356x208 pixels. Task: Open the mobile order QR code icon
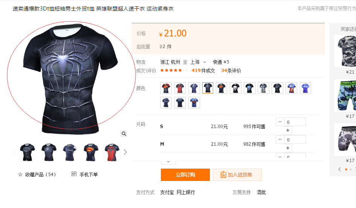(x=74, y=174)
